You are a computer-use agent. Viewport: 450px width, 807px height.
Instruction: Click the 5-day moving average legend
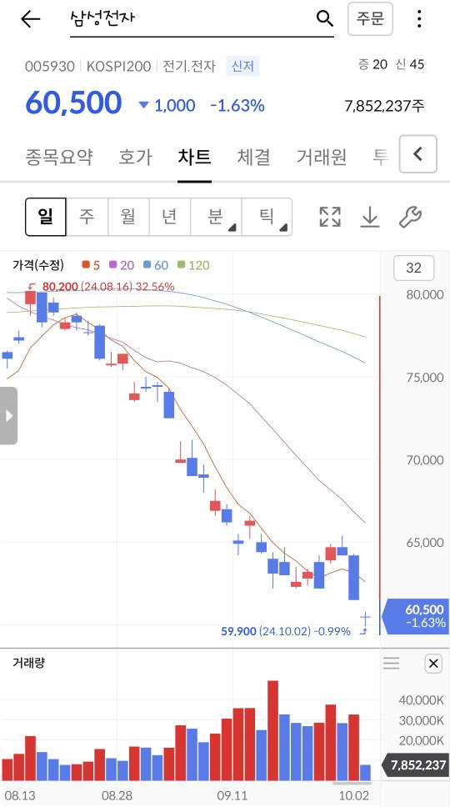pyautogui.click(x=91, y=265)
